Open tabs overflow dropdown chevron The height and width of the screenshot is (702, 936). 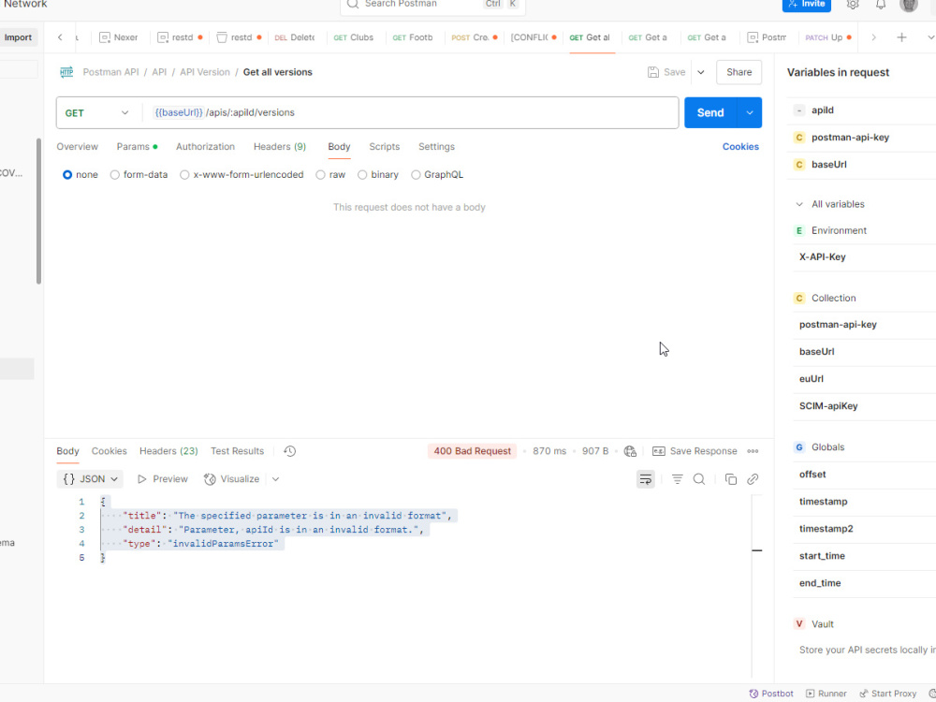coord(930,37)
